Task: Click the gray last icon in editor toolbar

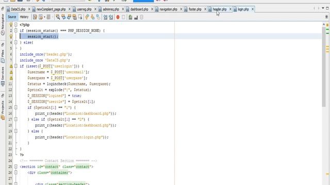Action: tap(142, 17)
